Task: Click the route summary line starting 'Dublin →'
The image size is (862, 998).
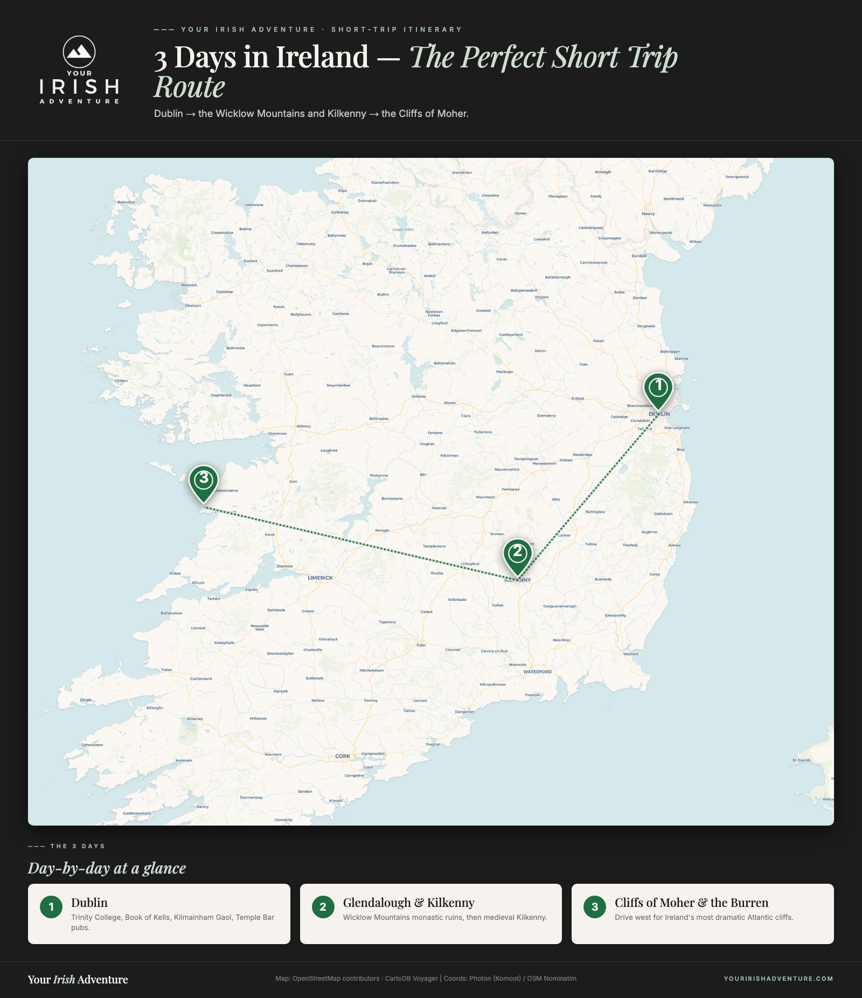Action: (x=311, y=114)
